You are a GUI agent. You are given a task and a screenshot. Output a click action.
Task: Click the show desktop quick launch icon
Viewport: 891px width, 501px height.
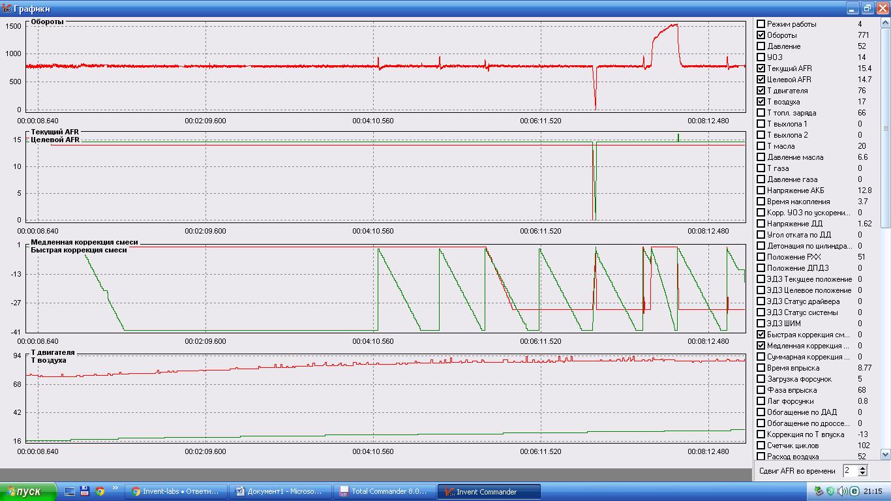[70, 491]
